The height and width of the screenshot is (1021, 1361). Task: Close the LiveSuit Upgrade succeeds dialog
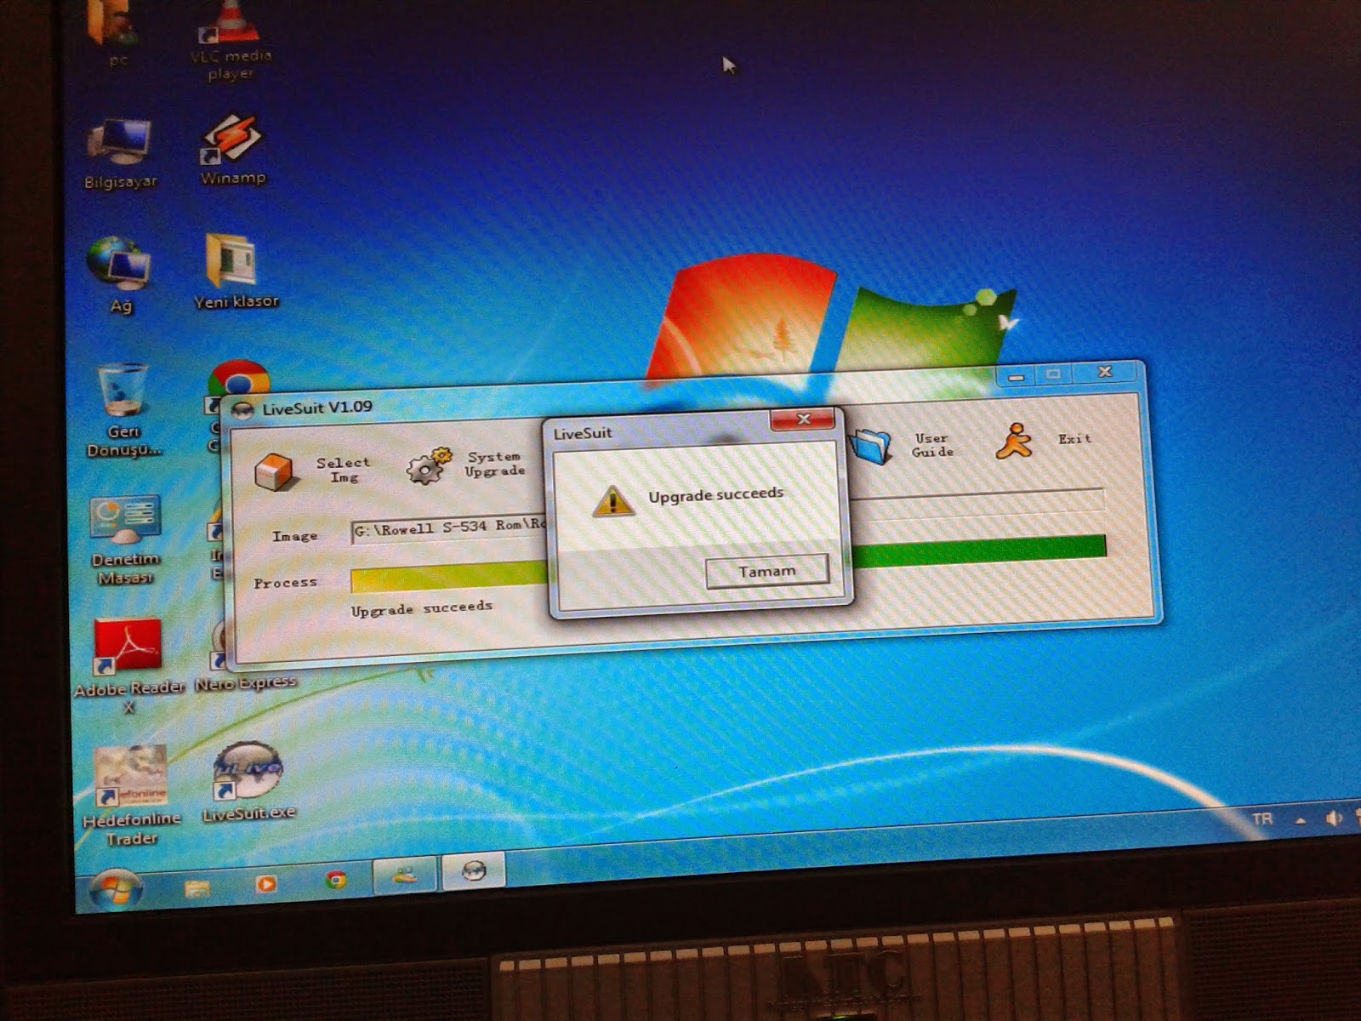(802, 419)
